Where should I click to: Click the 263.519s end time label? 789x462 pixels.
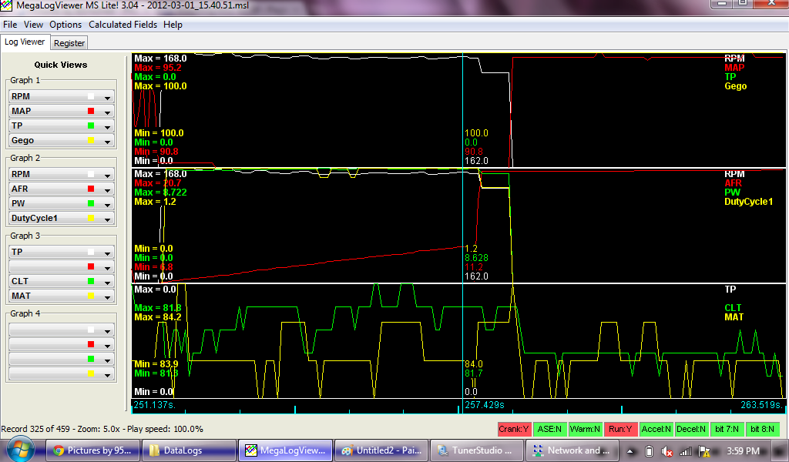click(762, 405)
